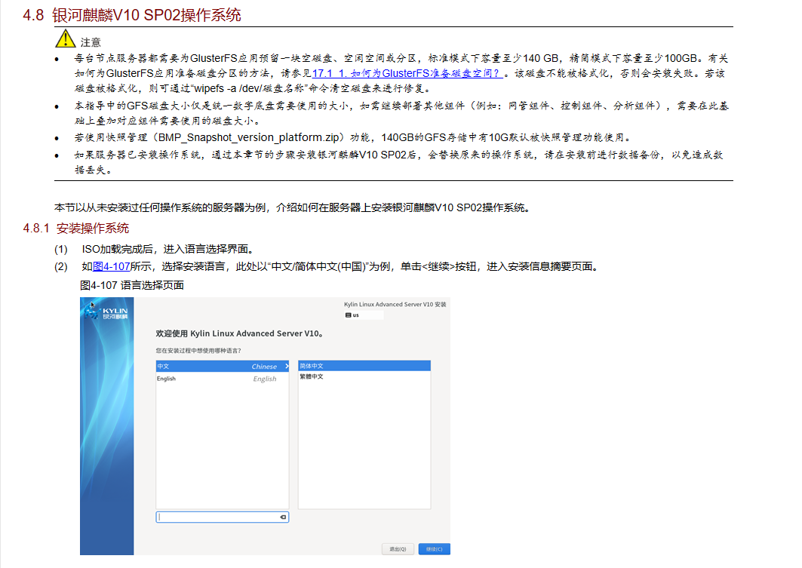Click the Kylin logo in installer sidebar
The width and height of the screenshot is (802, 568).
point(106,312)
